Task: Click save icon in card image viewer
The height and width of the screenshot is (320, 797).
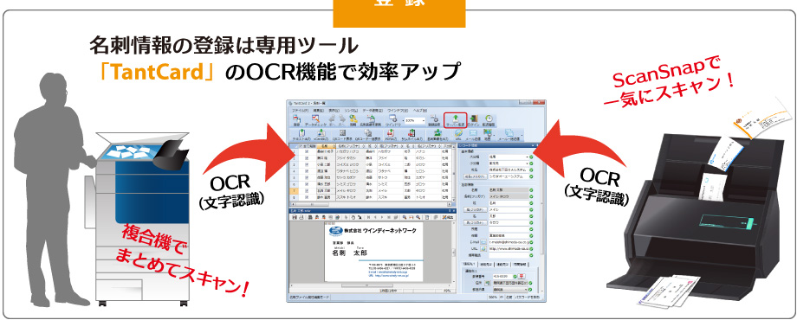Action: click(x=295, y=217)
